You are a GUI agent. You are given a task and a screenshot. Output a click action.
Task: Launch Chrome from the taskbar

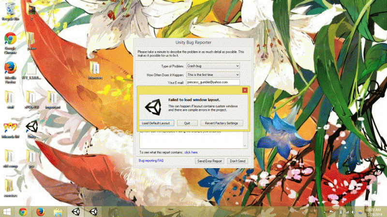point(23,212)
